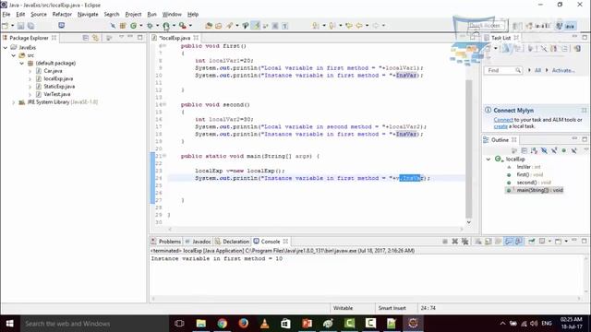Click the Connect link in Mylyn panel
This screenshot has width=591, height=332.
tap(503, 120)
